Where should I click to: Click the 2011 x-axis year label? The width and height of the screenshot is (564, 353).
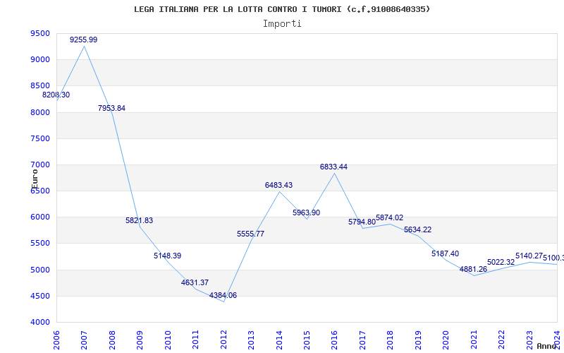tap(196, 340)
